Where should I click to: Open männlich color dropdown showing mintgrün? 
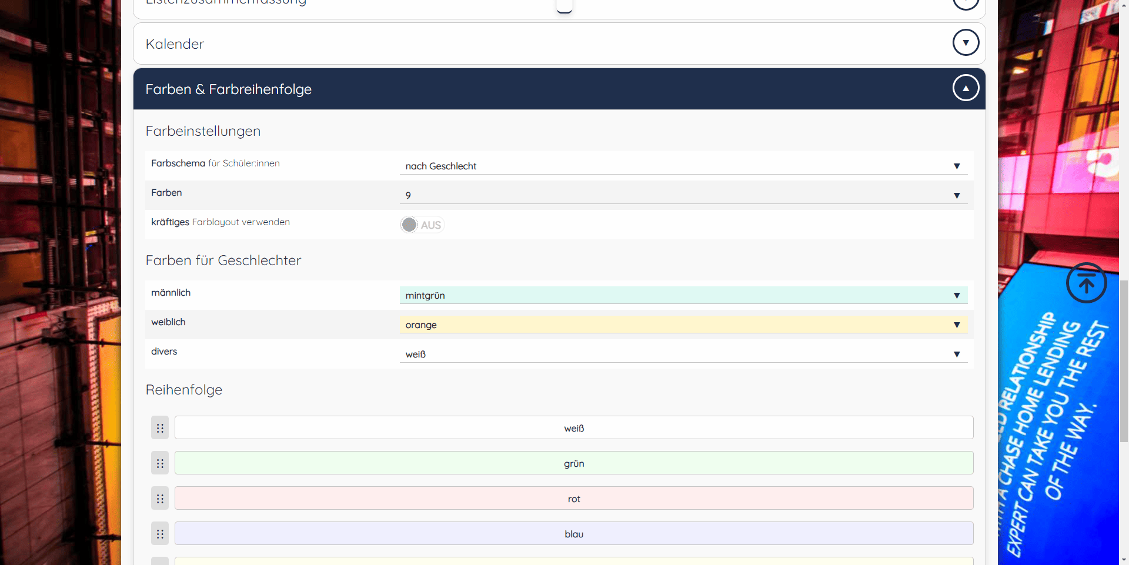(x=683, y=295)
